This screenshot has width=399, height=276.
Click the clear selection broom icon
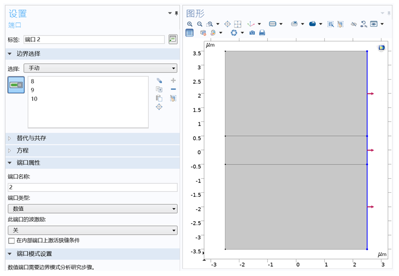click(173, 98)
